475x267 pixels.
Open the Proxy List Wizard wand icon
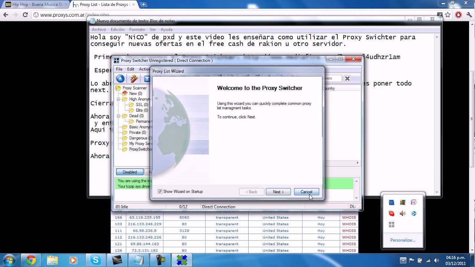[x=134, y=79]
